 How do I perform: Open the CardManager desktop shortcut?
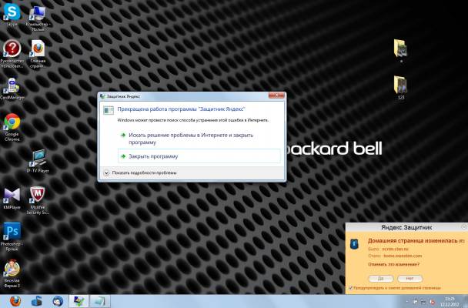(x=12, y=89)
